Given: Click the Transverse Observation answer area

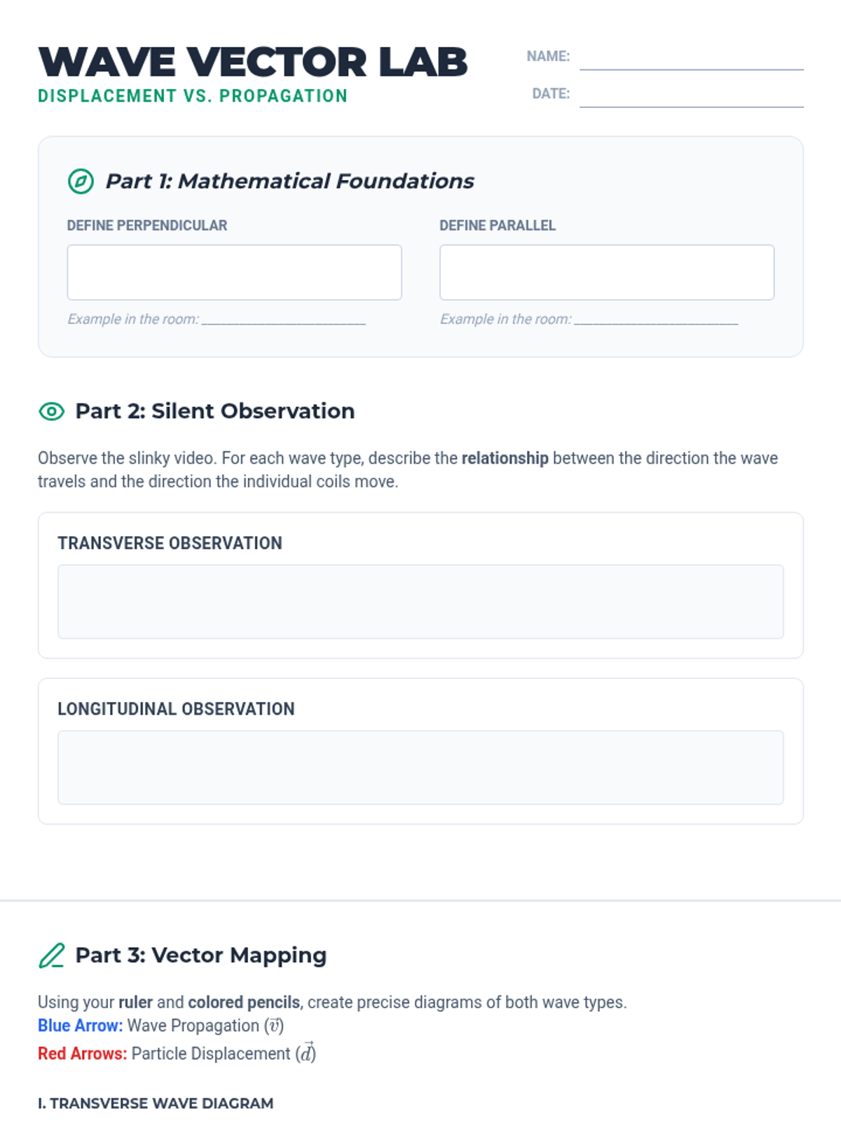Looking at the screenshot, I should point(420,601).
